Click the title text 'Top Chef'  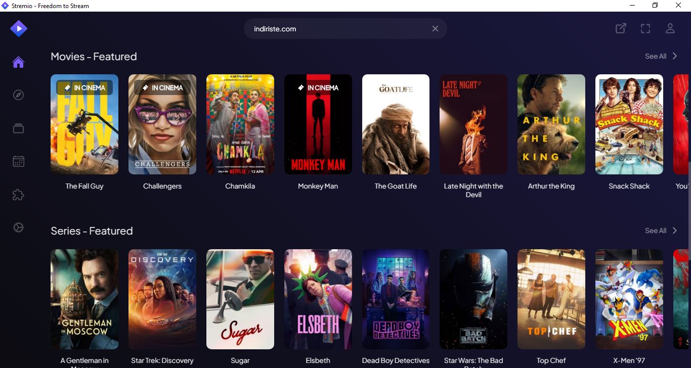551,360
